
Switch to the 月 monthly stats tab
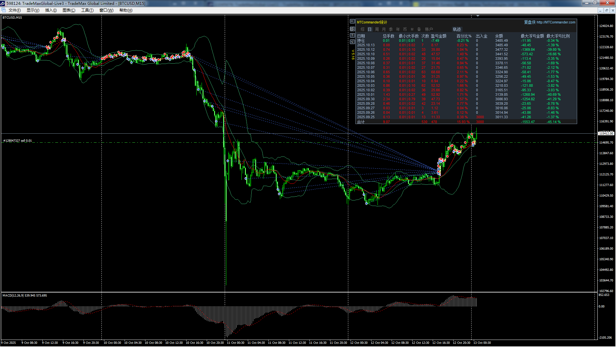(x=384, y=29)
